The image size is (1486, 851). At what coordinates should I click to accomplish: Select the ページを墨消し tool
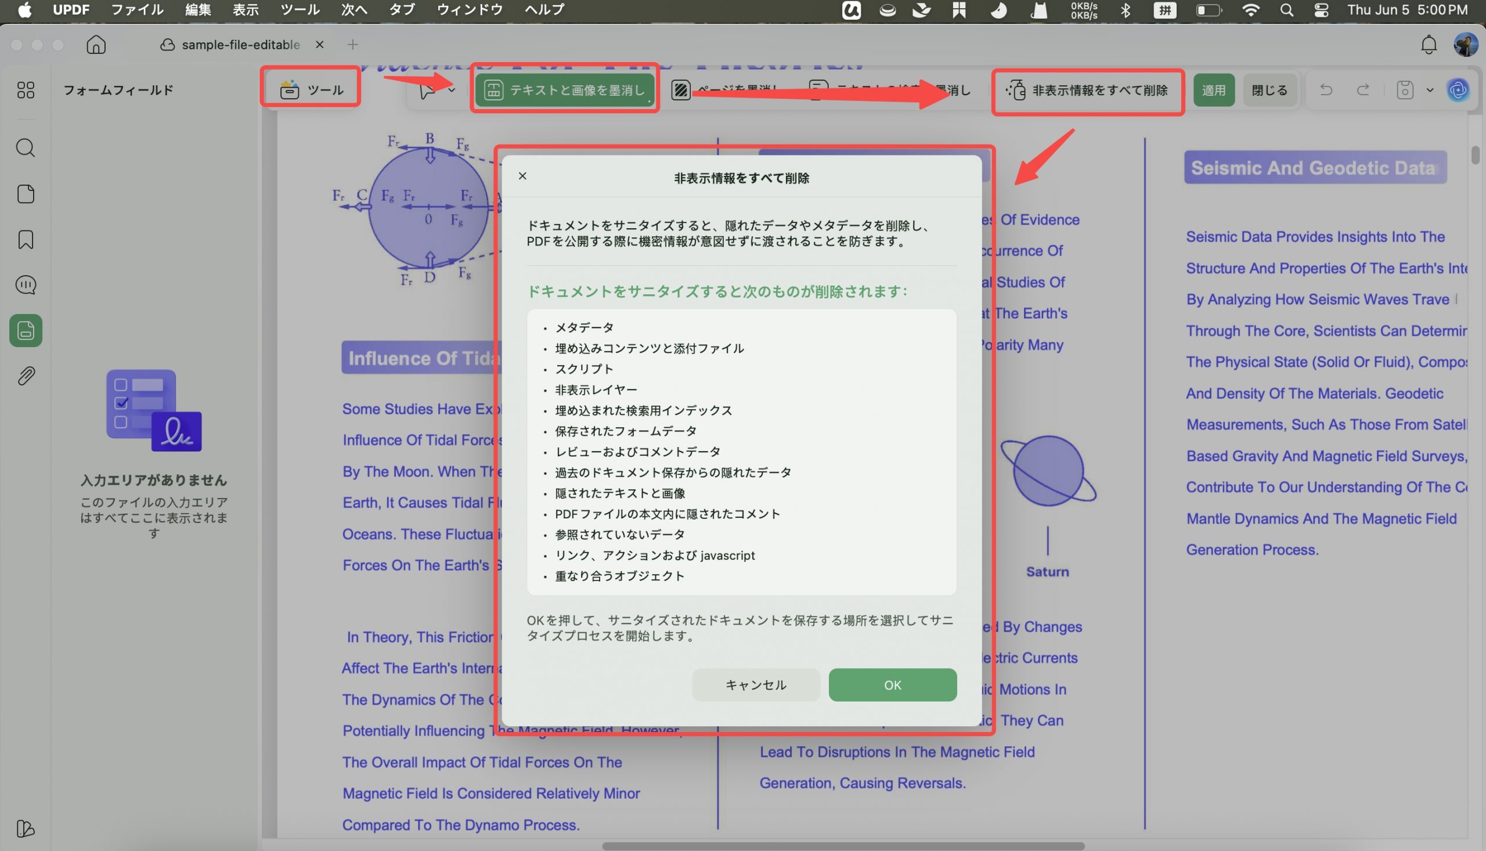[x=726, y=90]
